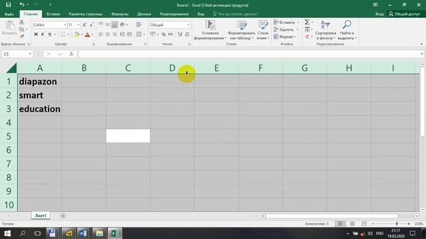Open Стили ячеек gallery

(x=263, y=30)
